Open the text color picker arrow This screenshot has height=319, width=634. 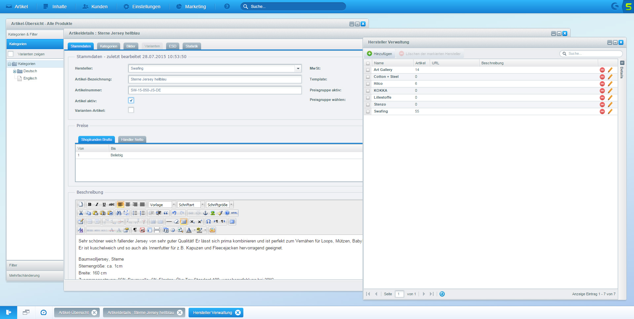point(194,230)
